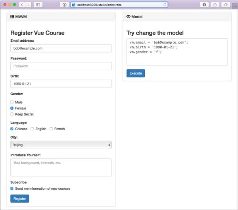Reload the page from the address bar

coord(165,5)
